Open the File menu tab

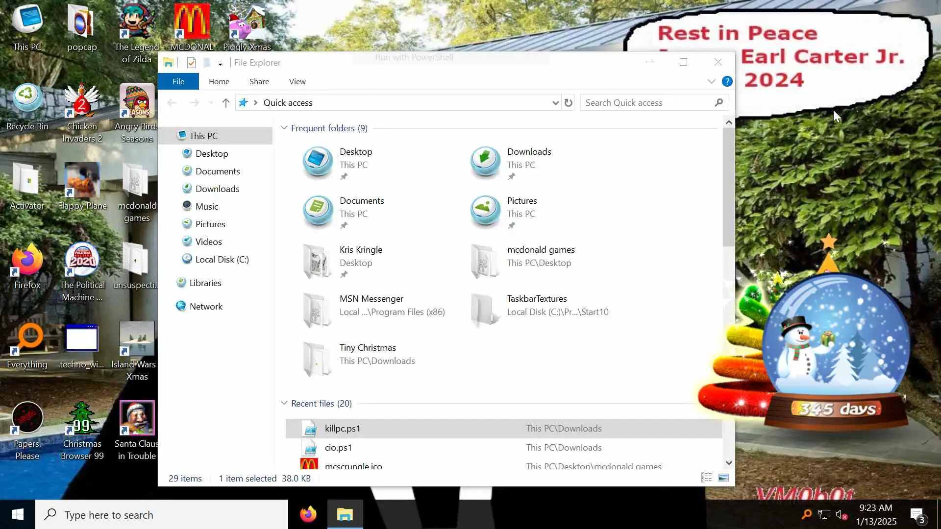178,82
